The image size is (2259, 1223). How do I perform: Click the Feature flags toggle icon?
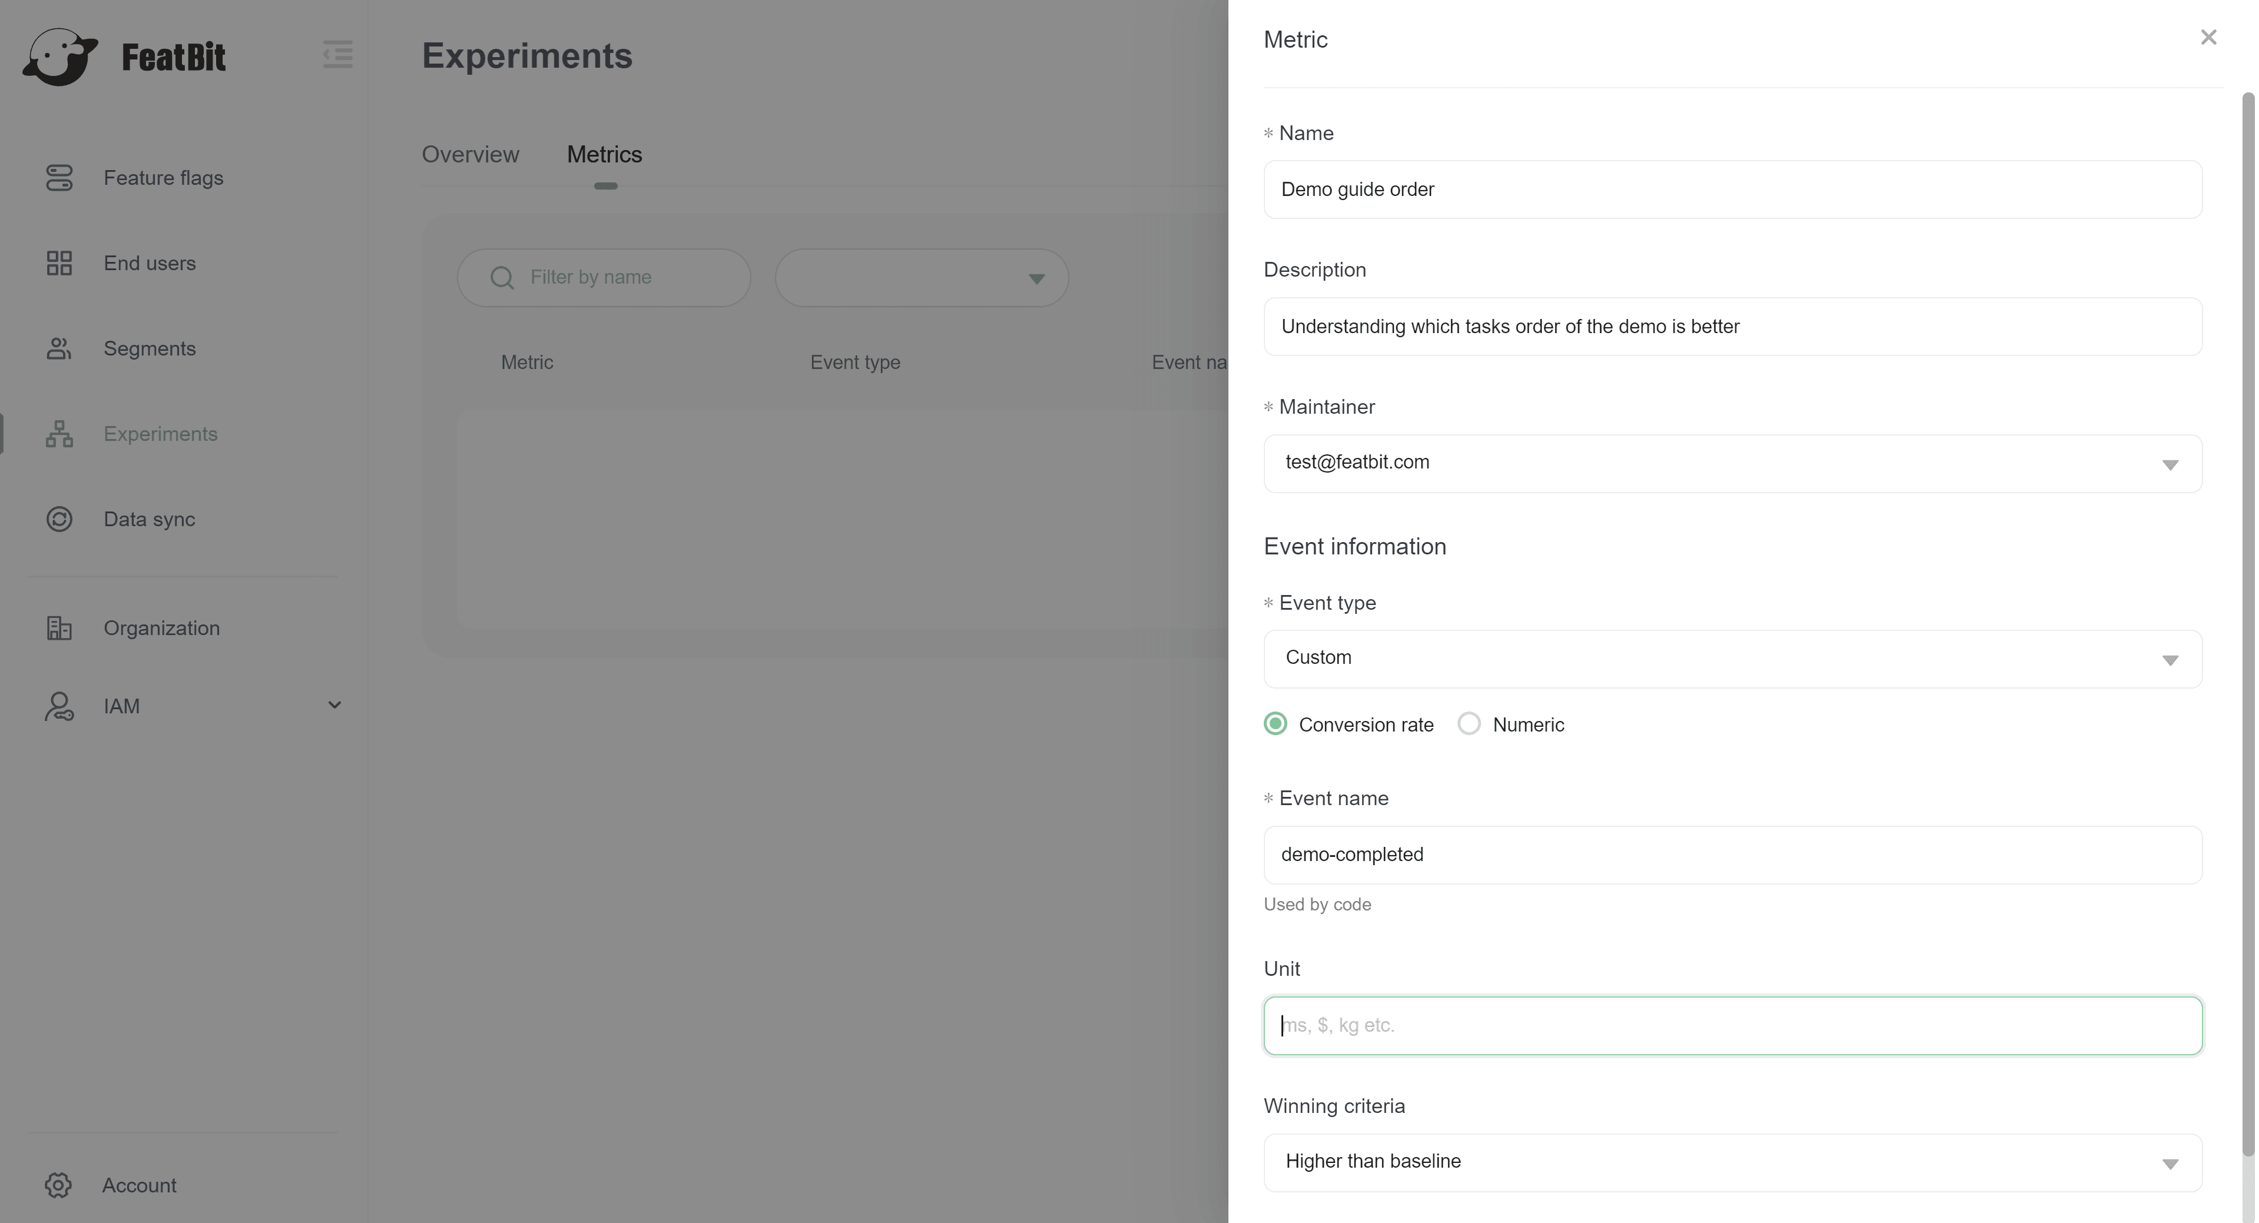[59, 178]
